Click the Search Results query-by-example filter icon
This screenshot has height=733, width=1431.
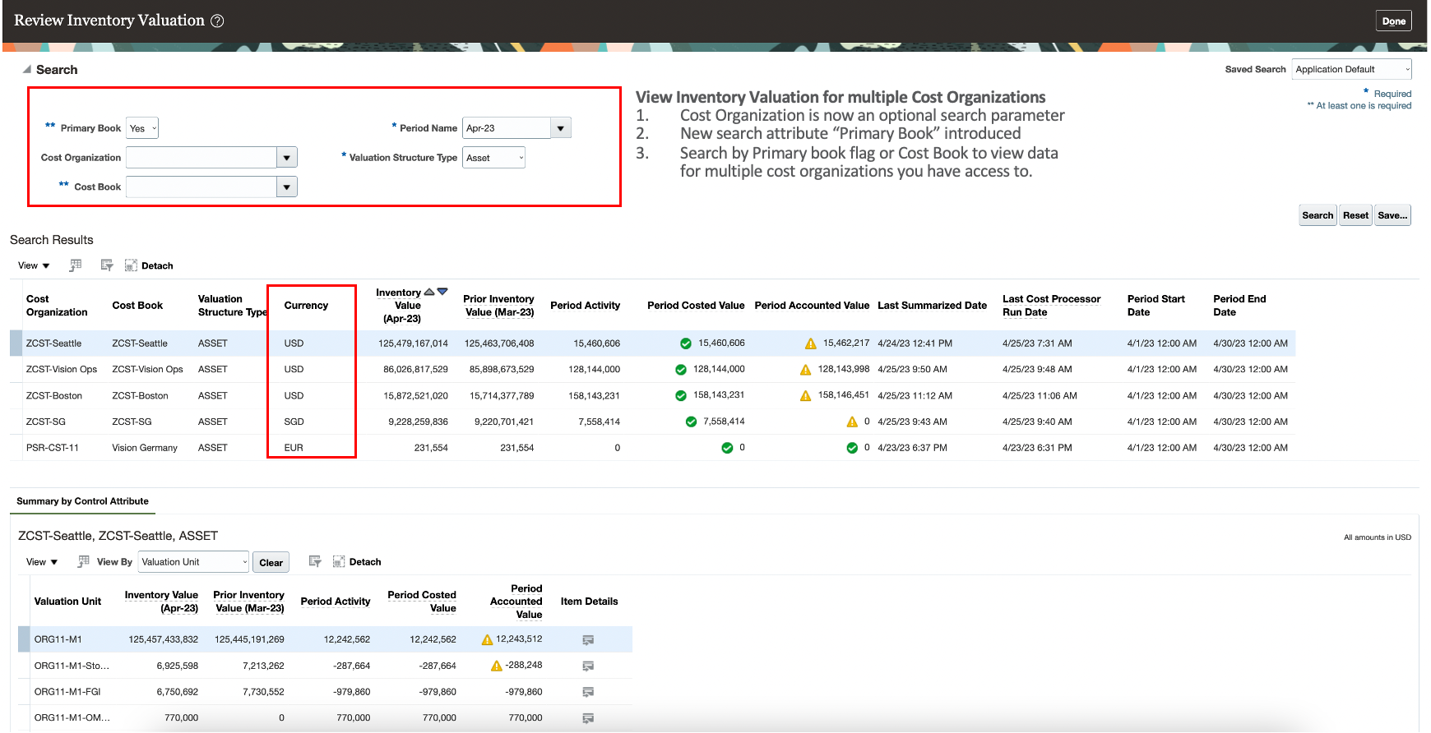pos(107,265)
